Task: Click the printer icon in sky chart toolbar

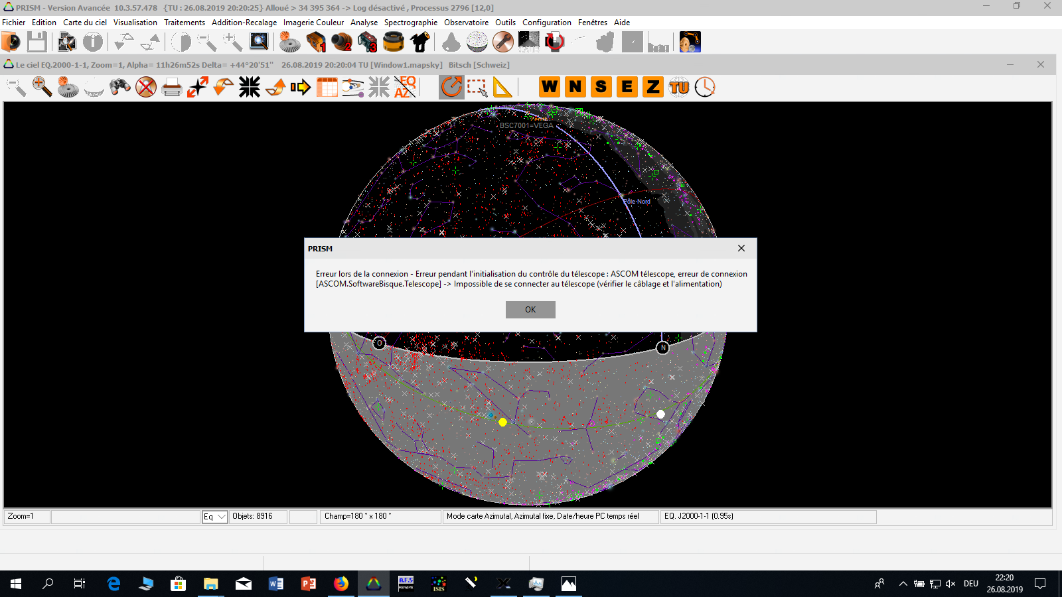Action: click(x=172, y=87)
